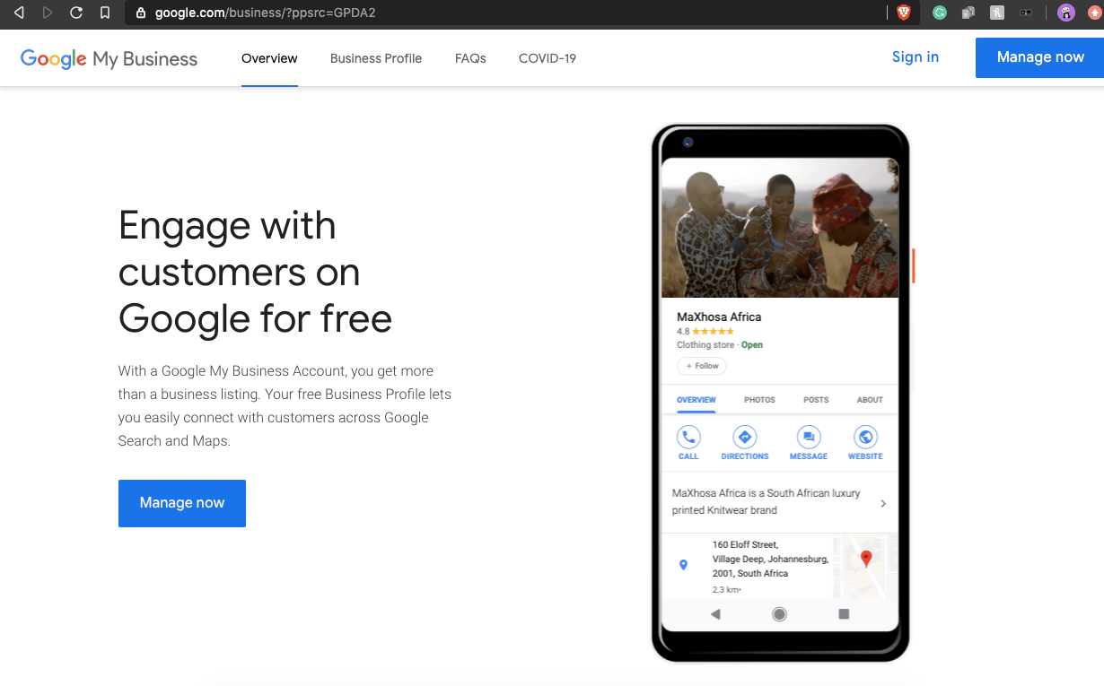
Task: Open the Website globe icon
Action: (865, 438)
